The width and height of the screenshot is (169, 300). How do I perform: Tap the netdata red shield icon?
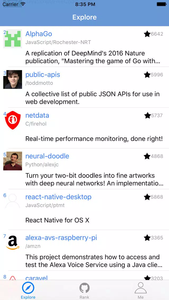[13, 120]
